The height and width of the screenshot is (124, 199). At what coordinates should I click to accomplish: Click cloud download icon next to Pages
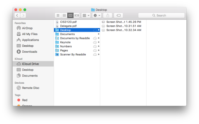click(x=95, y=50)
